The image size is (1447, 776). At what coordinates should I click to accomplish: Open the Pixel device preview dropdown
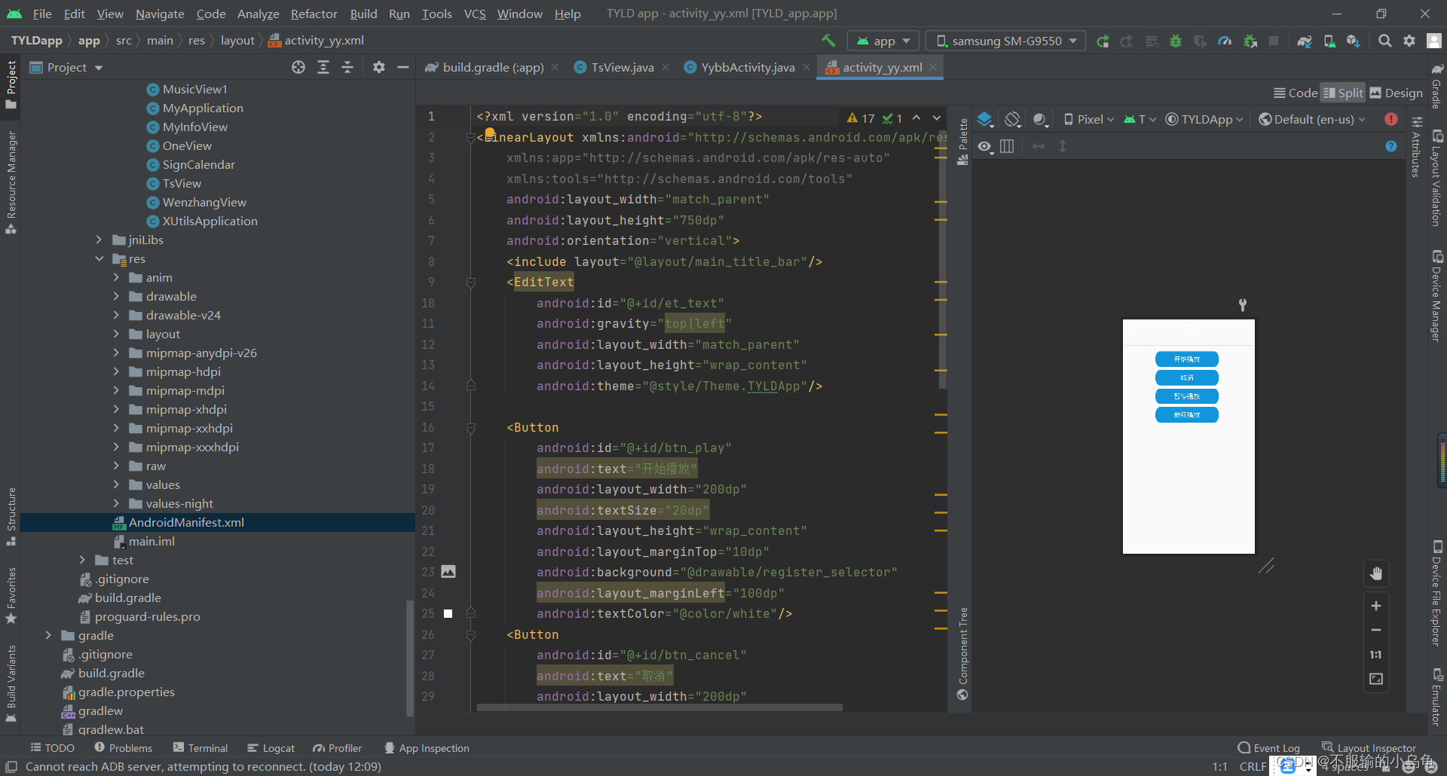click(x=1089, y=119)
